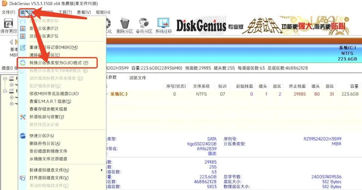
Task: Click the 固态 disk type value
Action: [x=212, y=154]
